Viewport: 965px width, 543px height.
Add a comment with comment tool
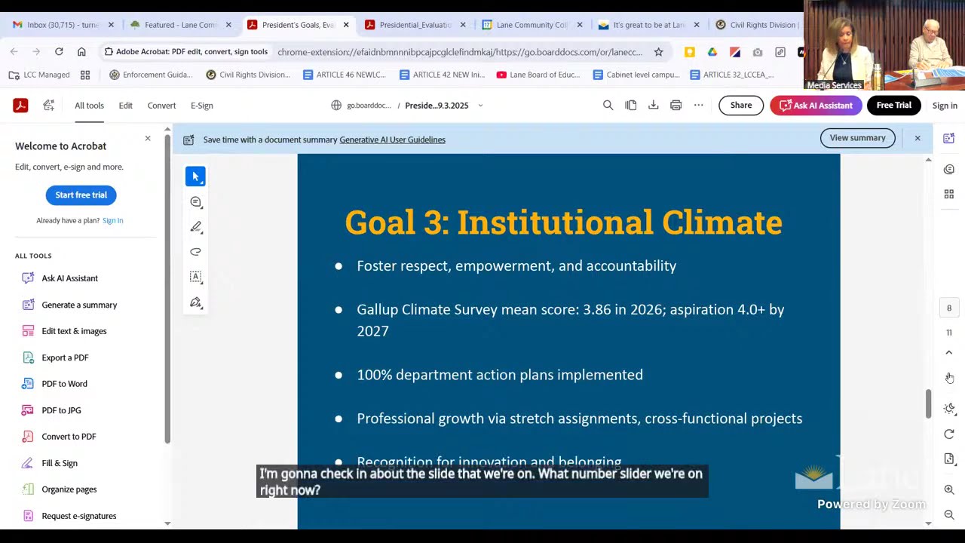click(x=195, y=202)
